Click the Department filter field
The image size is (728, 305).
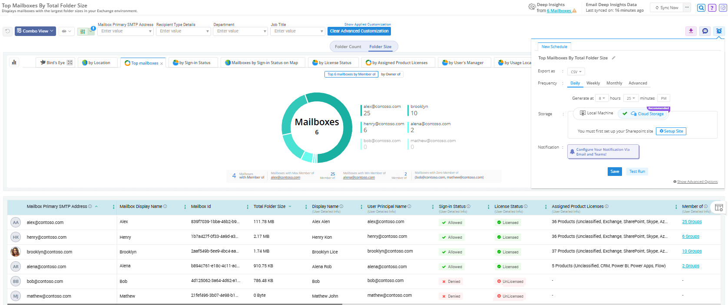[x=240, y=31]
